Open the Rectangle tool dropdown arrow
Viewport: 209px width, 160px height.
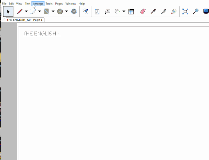click(53, 11)
